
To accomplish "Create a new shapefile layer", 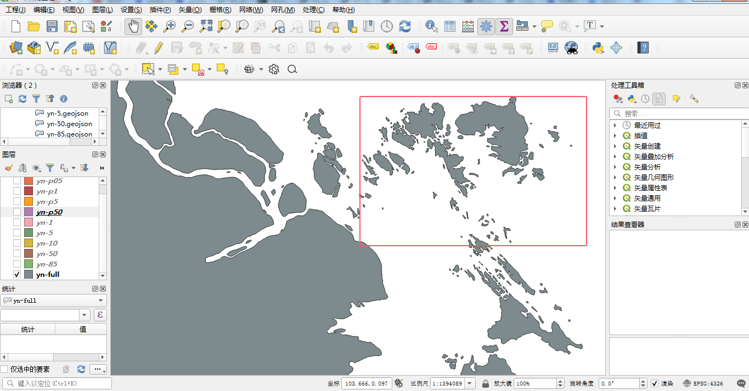I will [52, 48].
